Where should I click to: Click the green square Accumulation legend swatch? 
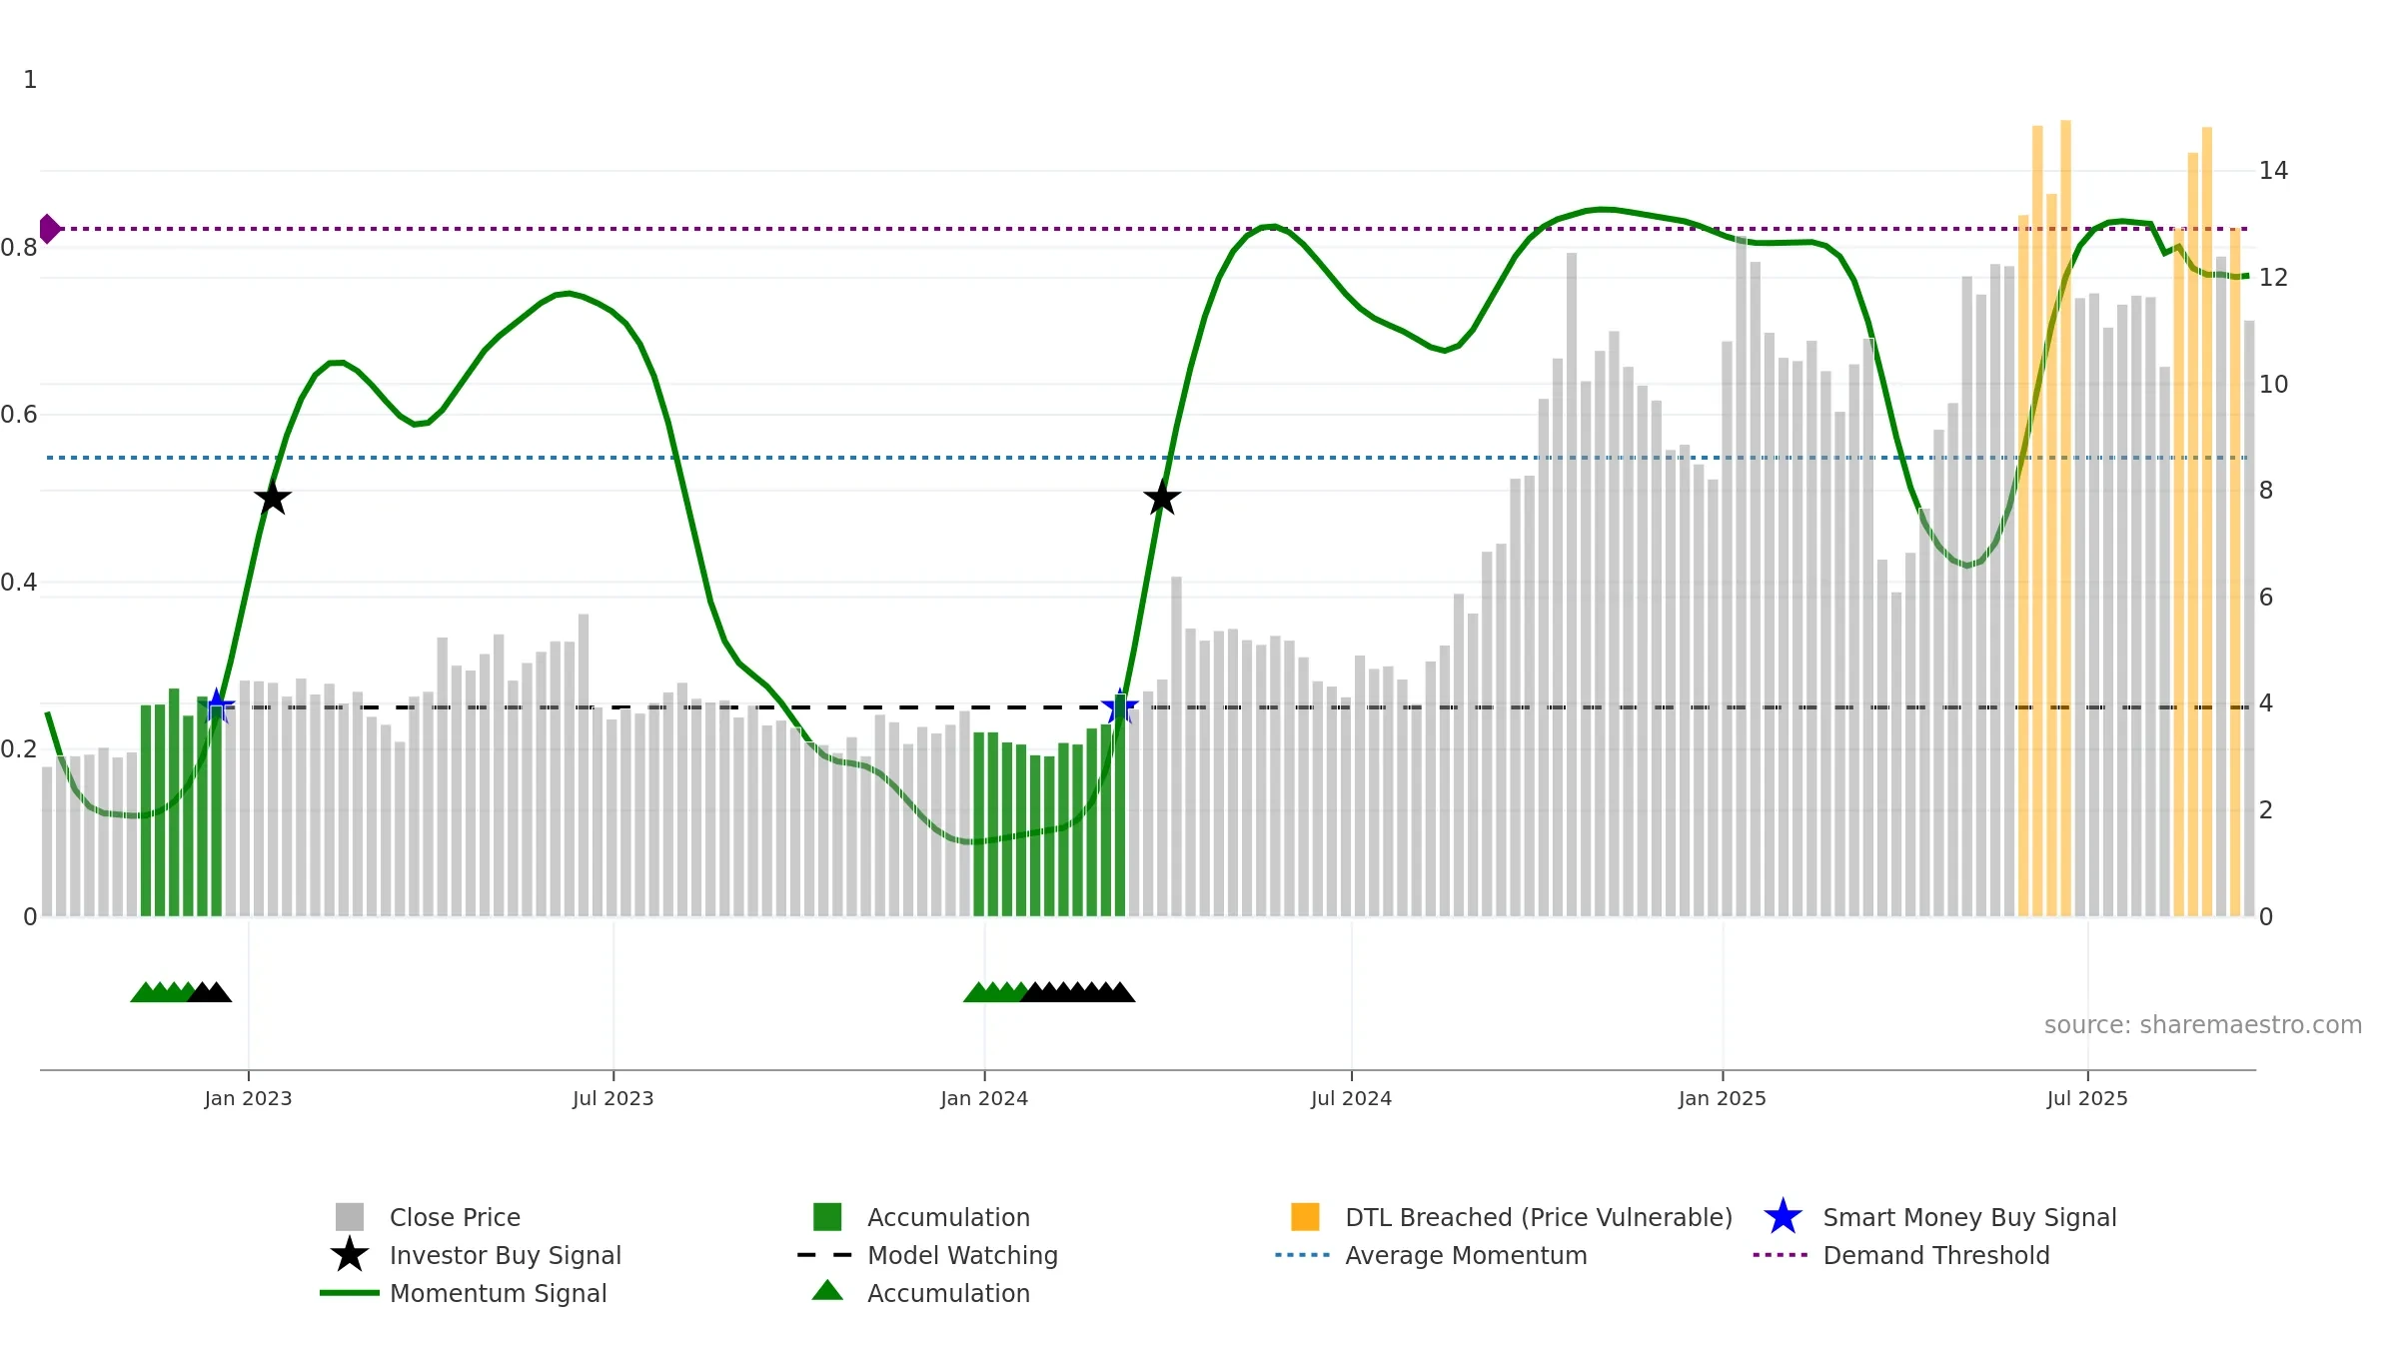(827, 1217)
